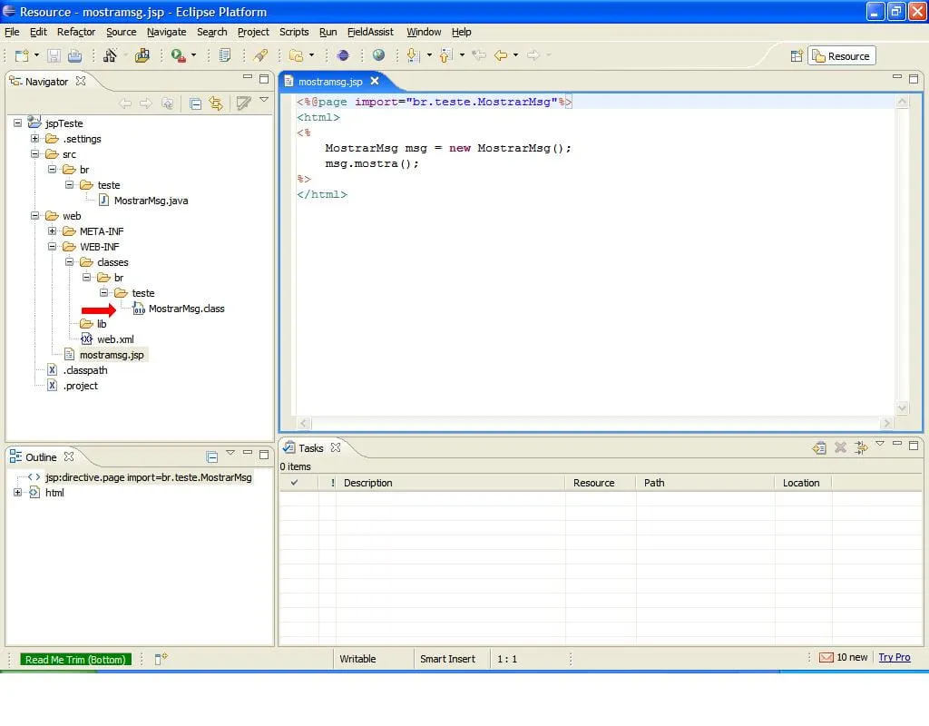This screenshot has width=929, height=726.
Task: Click Collapse All in Navigator toolbar
Action: [195, 103]
